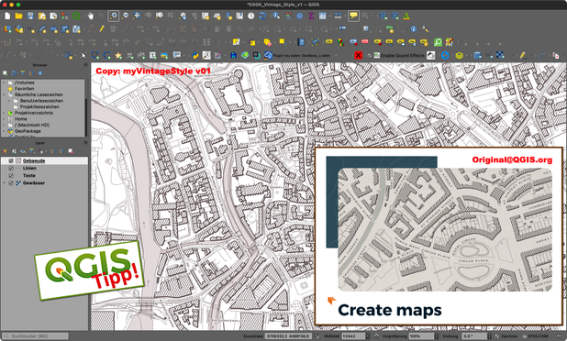The width and height of the screenshot is (567, 341).
Task: Open the attribute table icon
Action: tap(322, 16)
